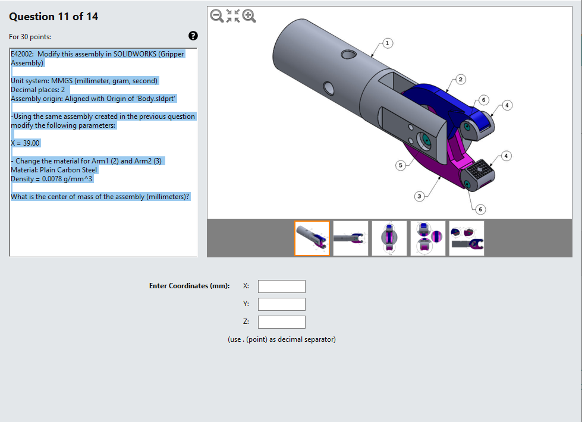Click balloon 5 near the pin

tap(401, 165)
